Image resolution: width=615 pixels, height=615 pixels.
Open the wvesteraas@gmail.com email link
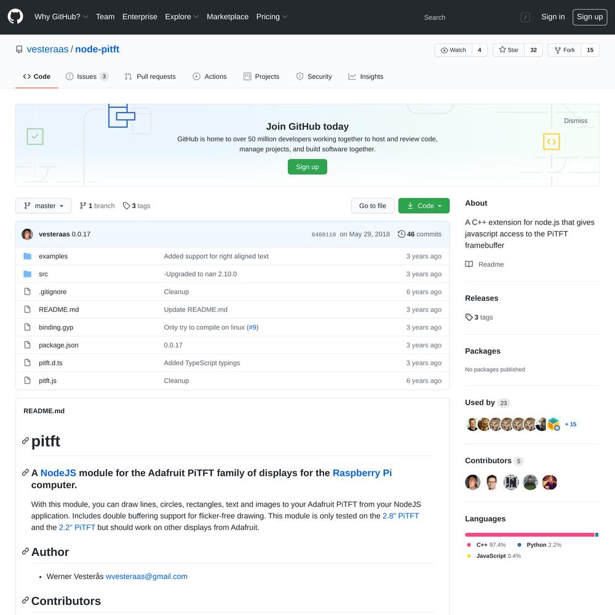click(147, 577)
